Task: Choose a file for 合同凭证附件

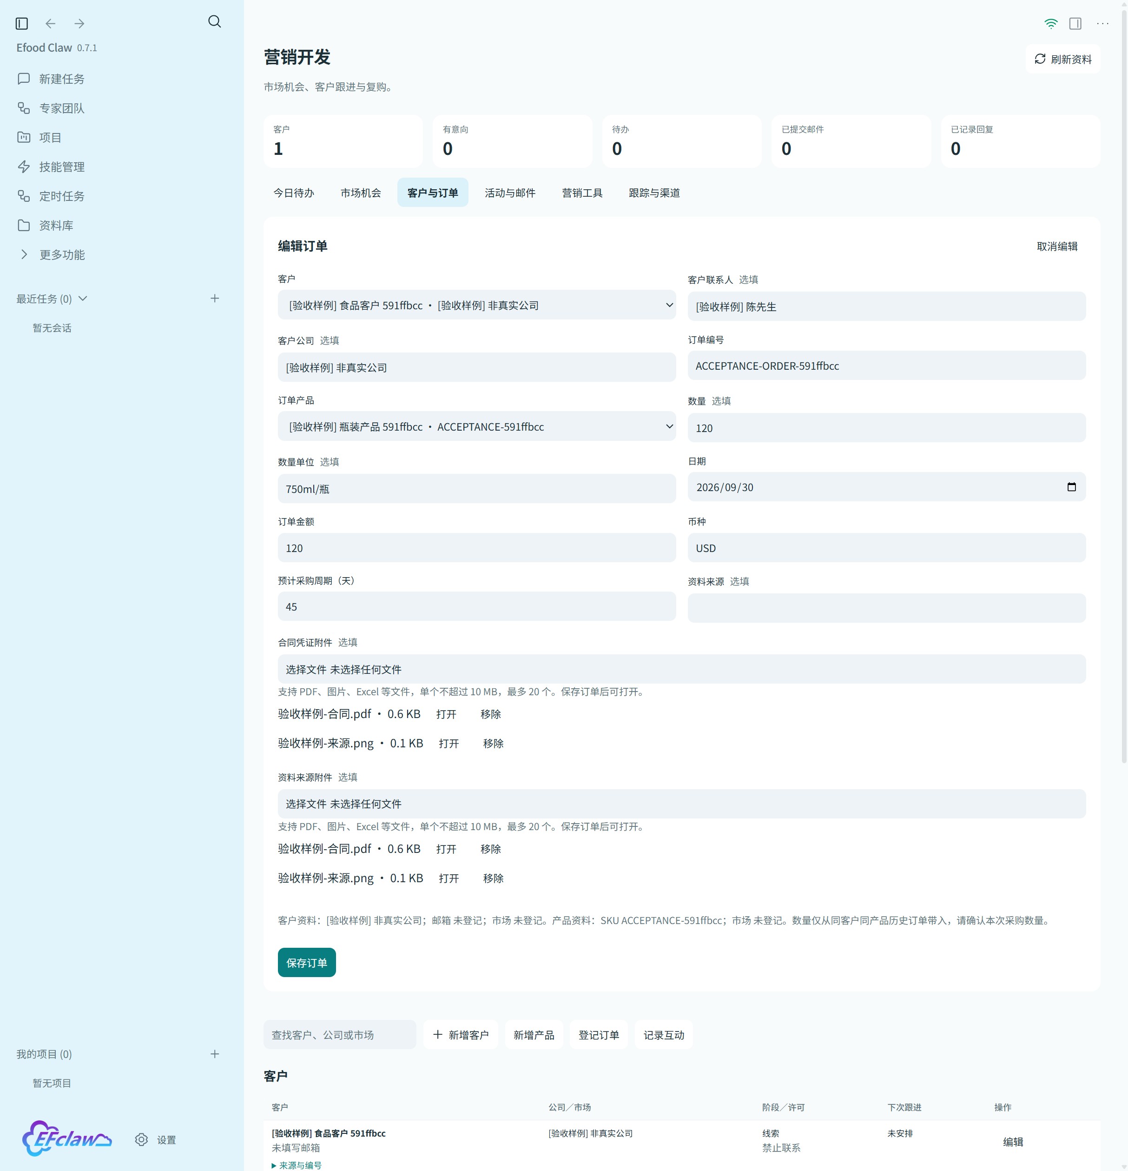Action: [x=682, y=669]
